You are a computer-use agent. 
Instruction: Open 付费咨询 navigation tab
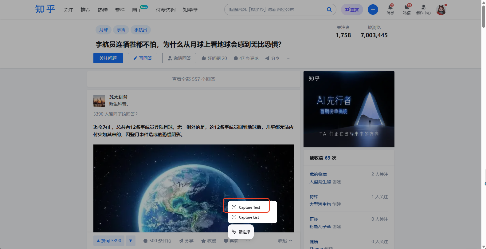[166, 10]
